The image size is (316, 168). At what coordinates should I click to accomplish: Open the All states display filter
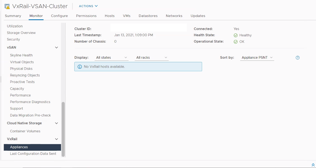111,57
